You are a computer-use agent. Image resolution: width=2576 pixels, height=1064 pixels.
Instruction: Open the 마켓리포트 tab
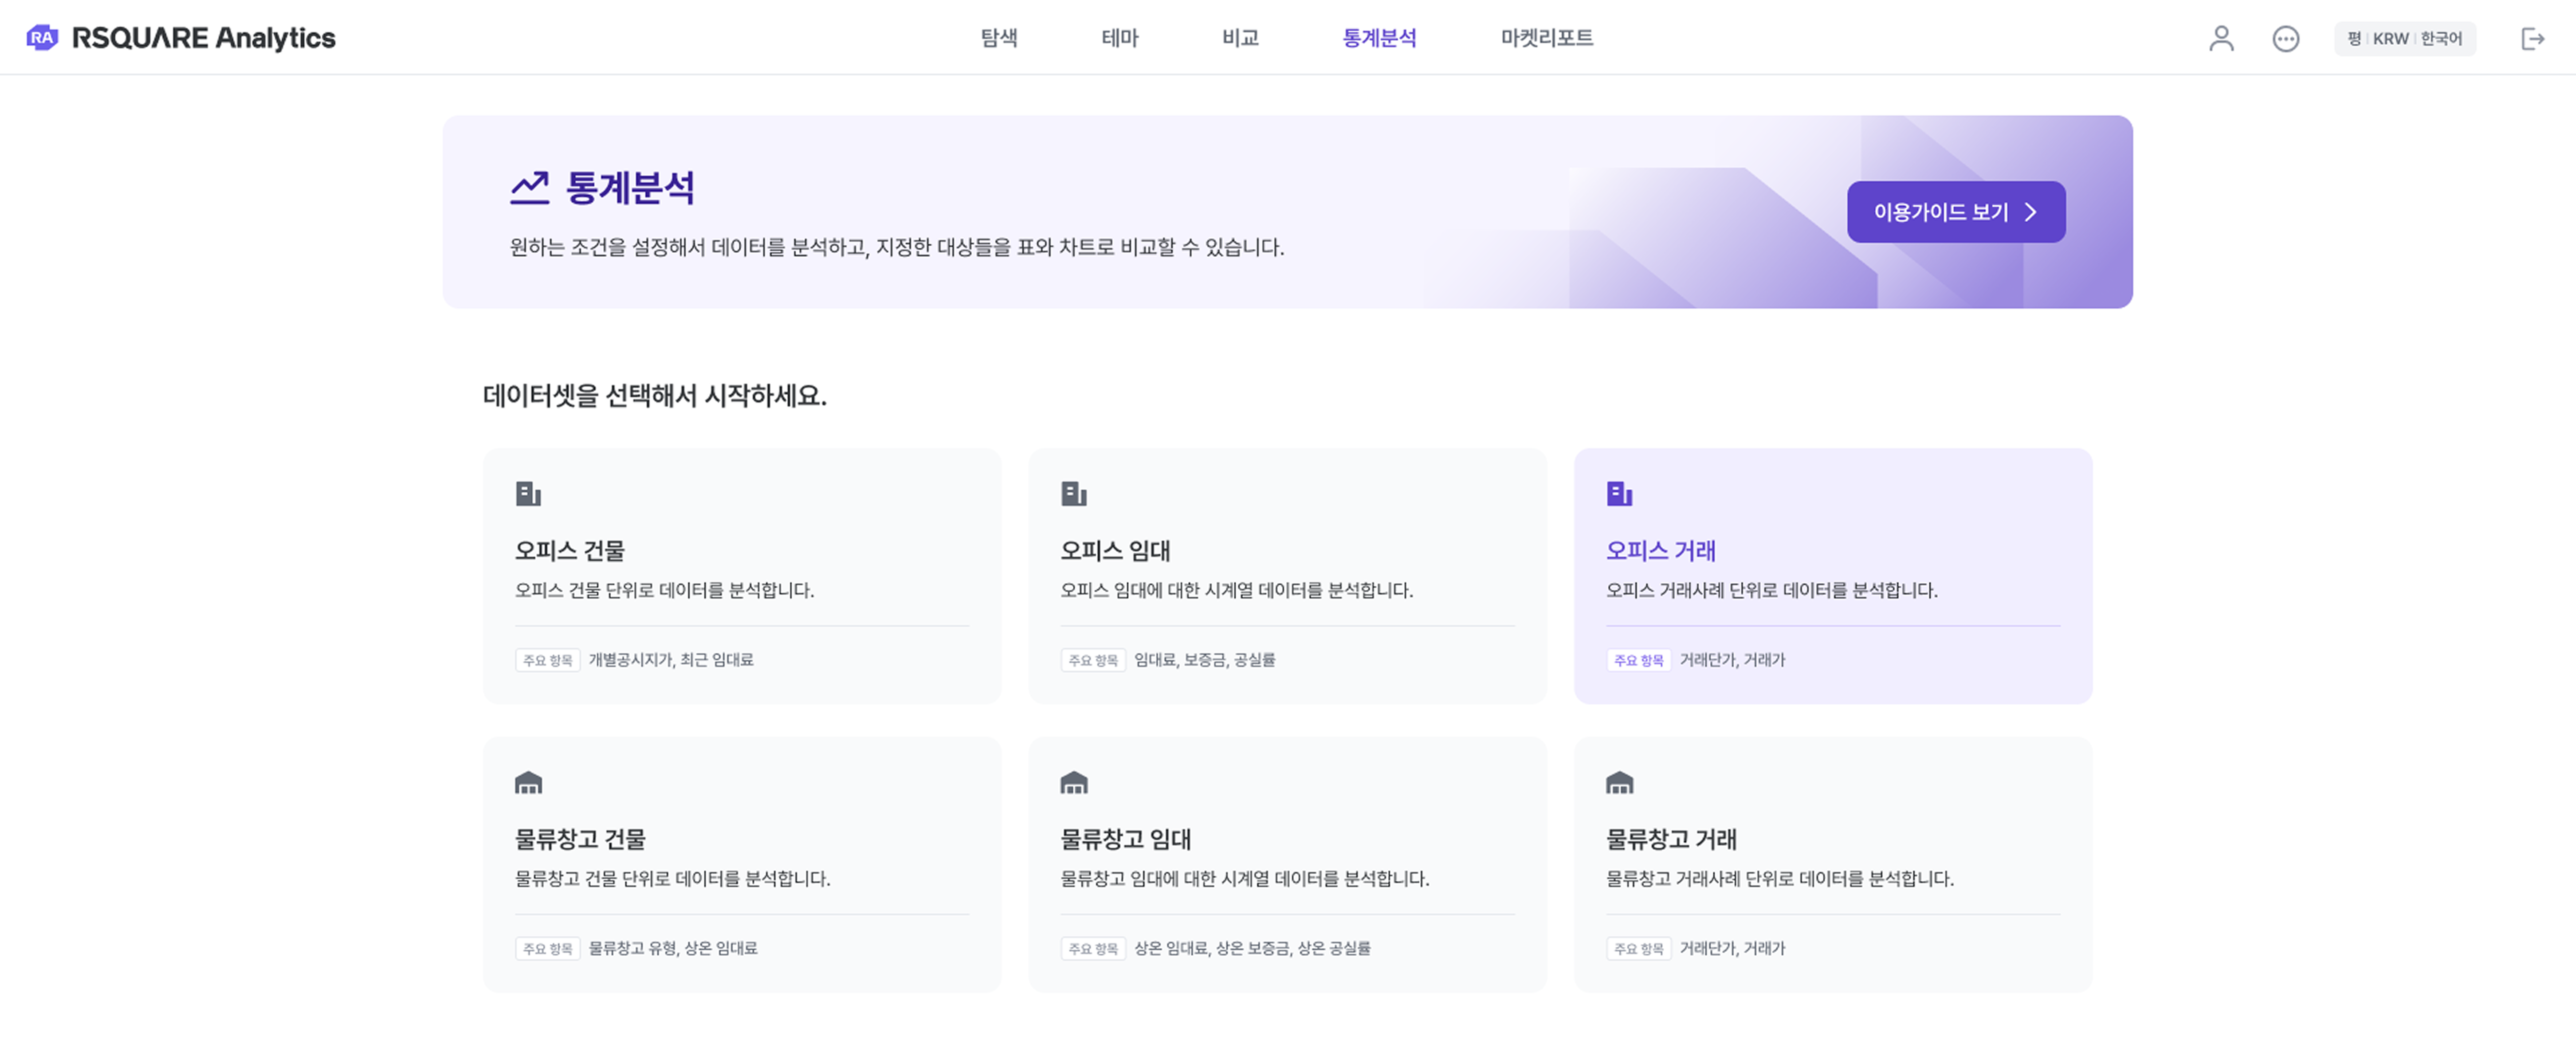click(x=1546, y=38)
